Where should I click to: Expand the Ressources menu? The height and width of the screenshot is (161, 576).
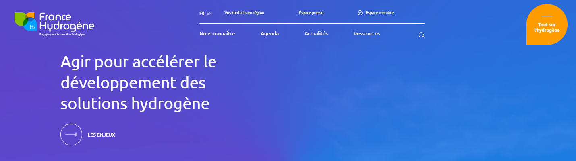[x=367, y=34]
